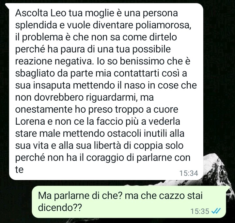Select the white received message bubble

pos(104,91)
